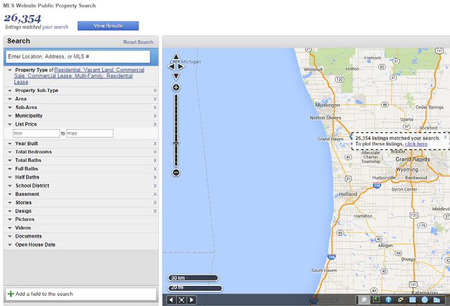Click the map full-extent icon
Viewport: 450px width, 306px height.
click(x=181, y=300)
